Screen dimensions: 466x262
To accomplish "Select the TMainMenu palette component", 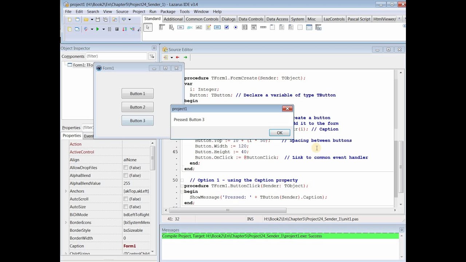I will pos(162,27).
